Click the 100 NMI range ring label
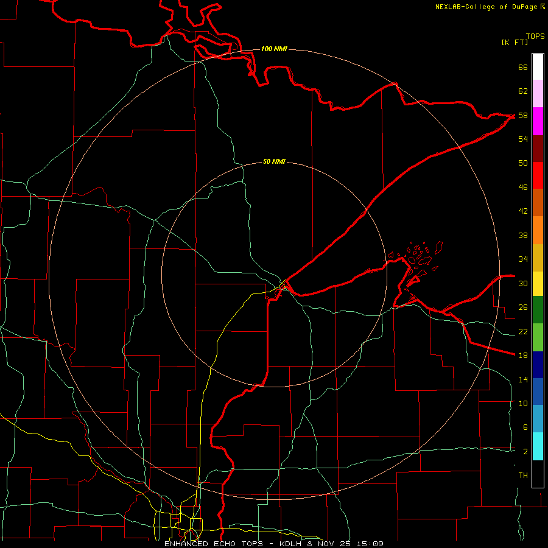 click(x=274, y=49)
